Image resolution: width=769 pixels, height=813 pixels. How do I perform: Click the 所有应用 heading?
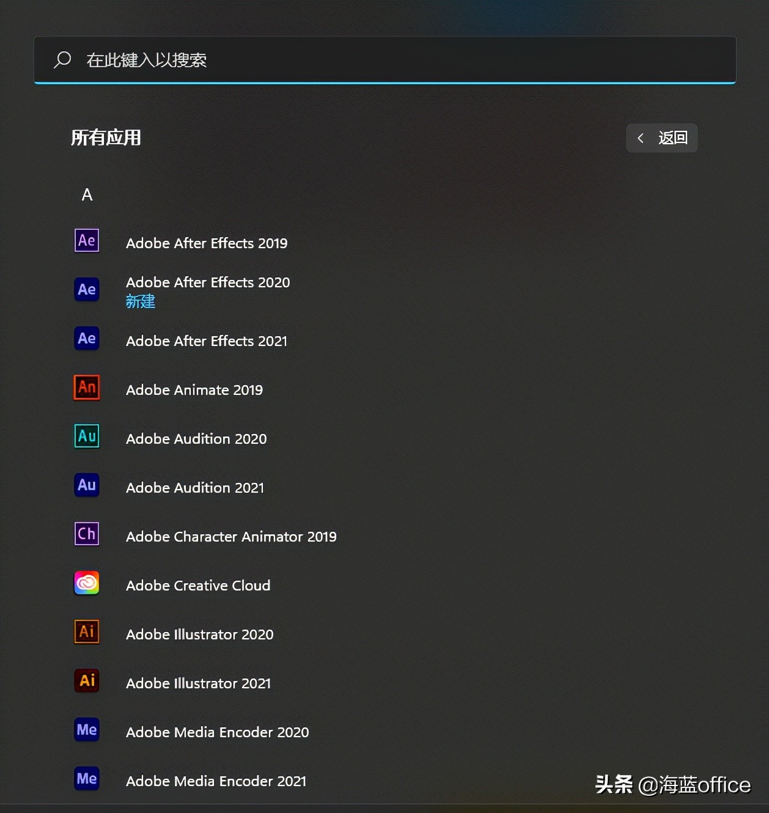[x=106, y=138]
